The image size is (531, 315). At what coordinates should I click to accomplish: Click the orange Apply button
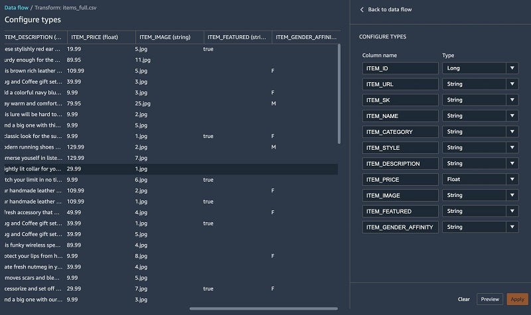[517, 299]
